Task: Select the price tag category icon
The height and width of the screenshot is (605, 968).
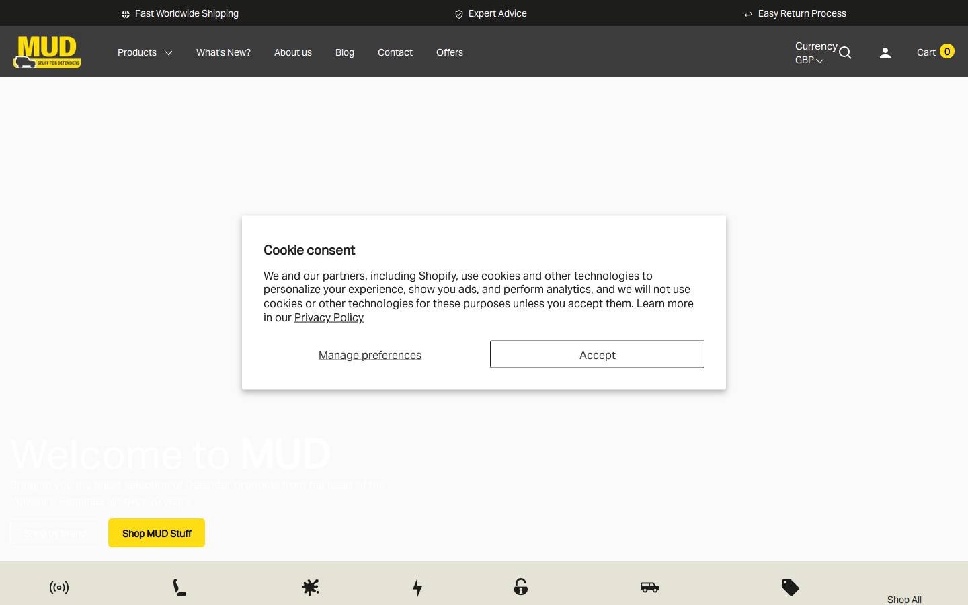Action: [791, 588]
